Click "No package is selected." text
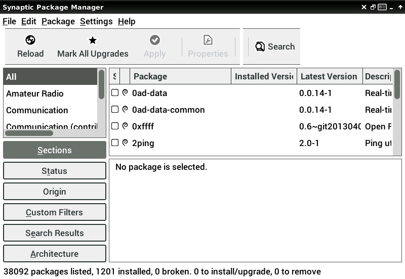 (161, 167)
